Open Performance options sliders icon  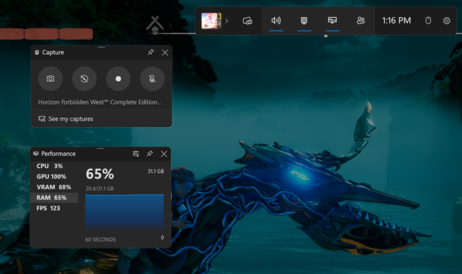tap(135, 154)
